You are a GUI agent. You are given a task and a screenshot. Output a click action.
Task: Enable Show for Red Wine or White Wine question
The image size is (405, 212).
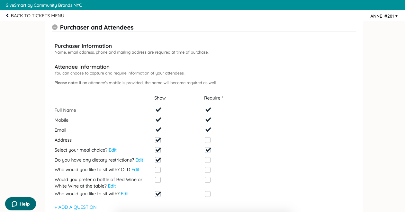(158, 180)
